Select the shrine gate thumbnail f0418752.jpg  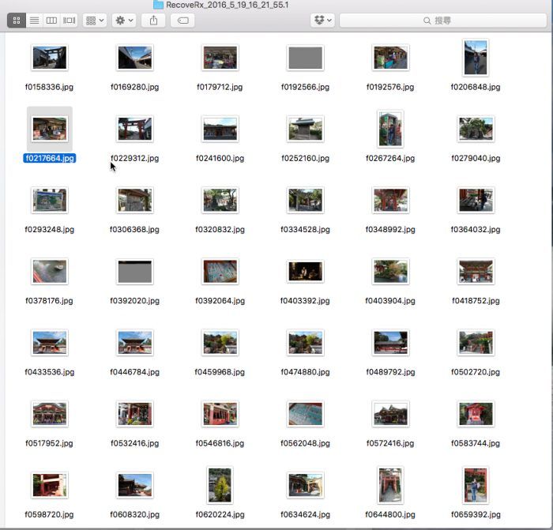click(476, 271)
